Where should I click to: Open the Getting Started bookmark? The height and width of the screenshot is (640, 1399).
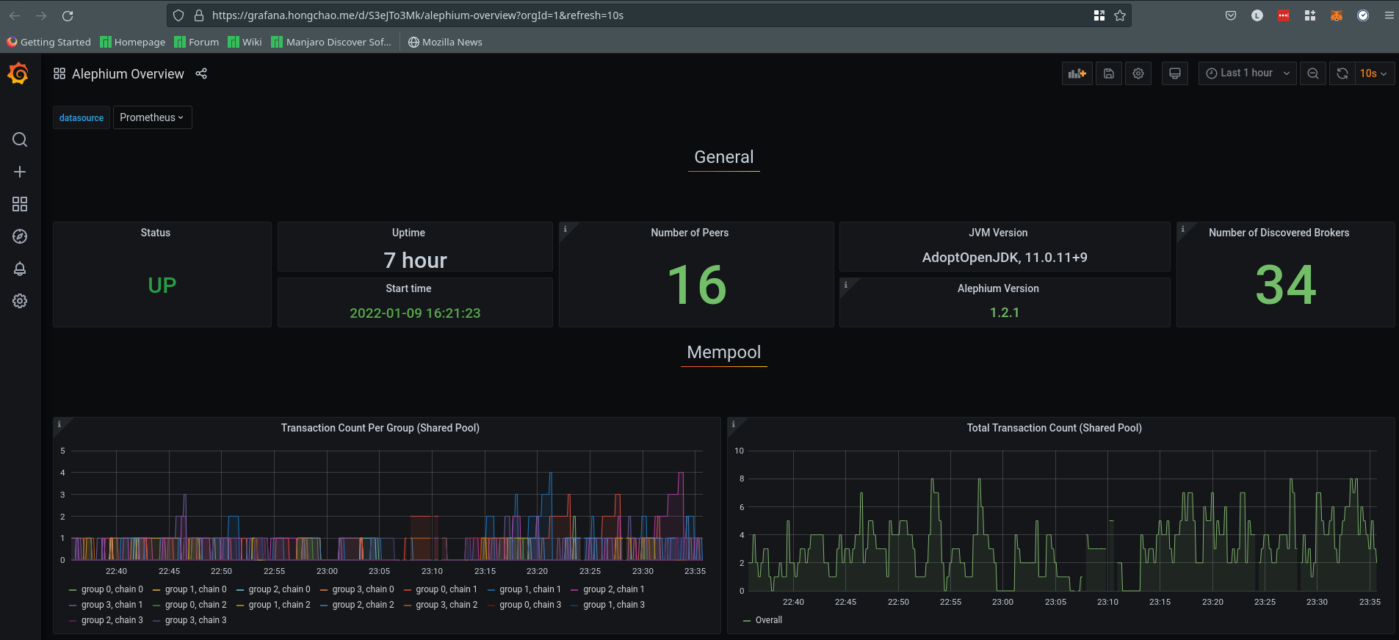49,42
